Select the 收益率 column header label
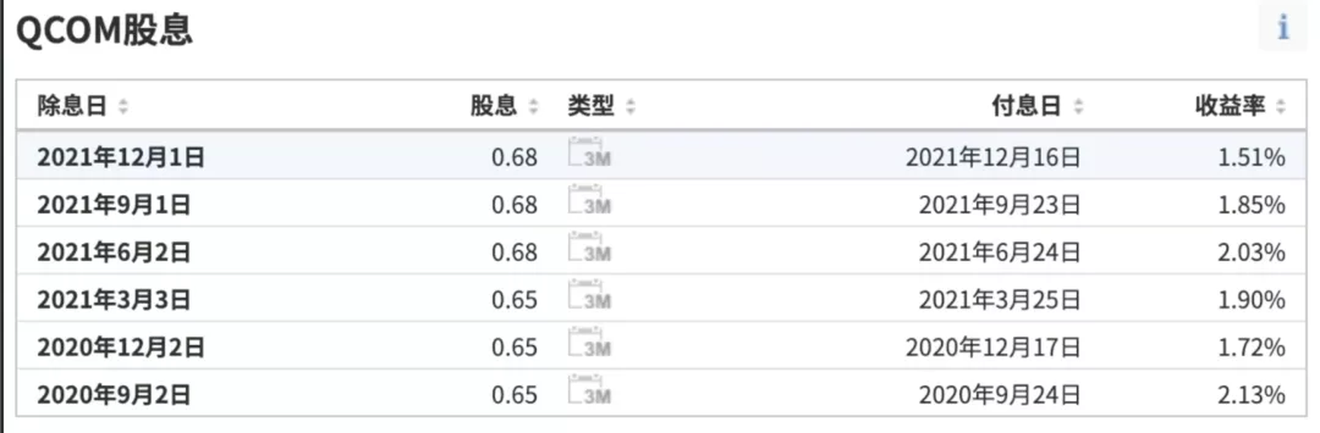The image size is (1320, 433). pos(1230,106)
